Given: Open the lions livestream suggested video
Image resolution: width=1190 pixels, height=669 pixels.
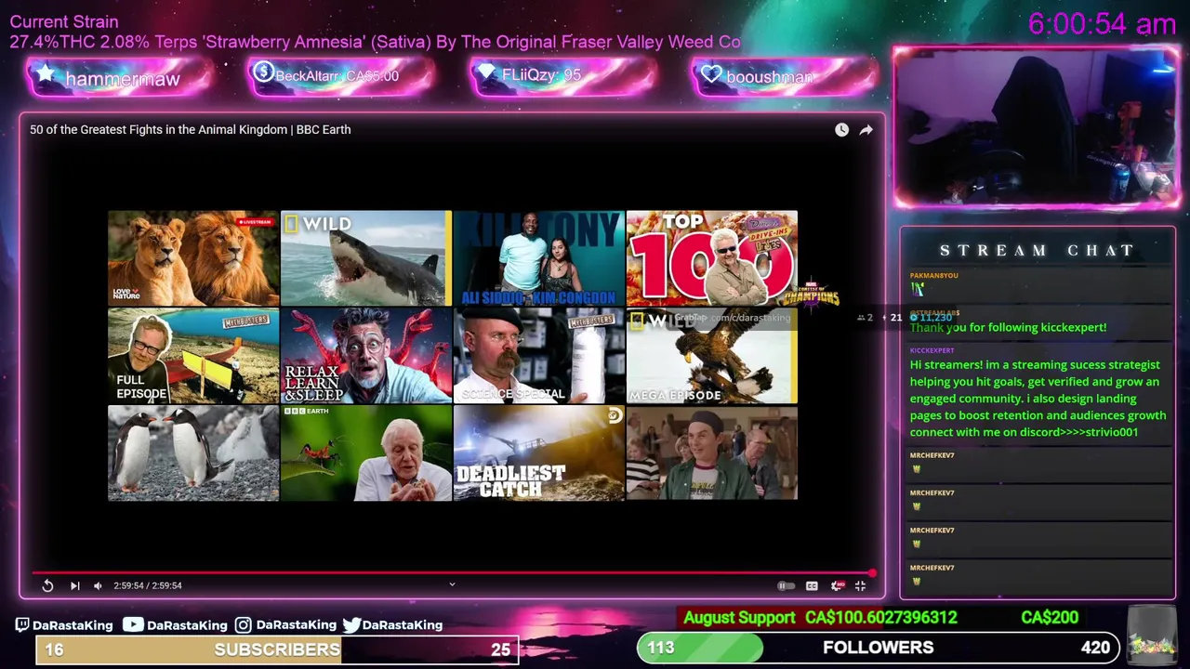Looking at the screenshot, I should 193,258.
